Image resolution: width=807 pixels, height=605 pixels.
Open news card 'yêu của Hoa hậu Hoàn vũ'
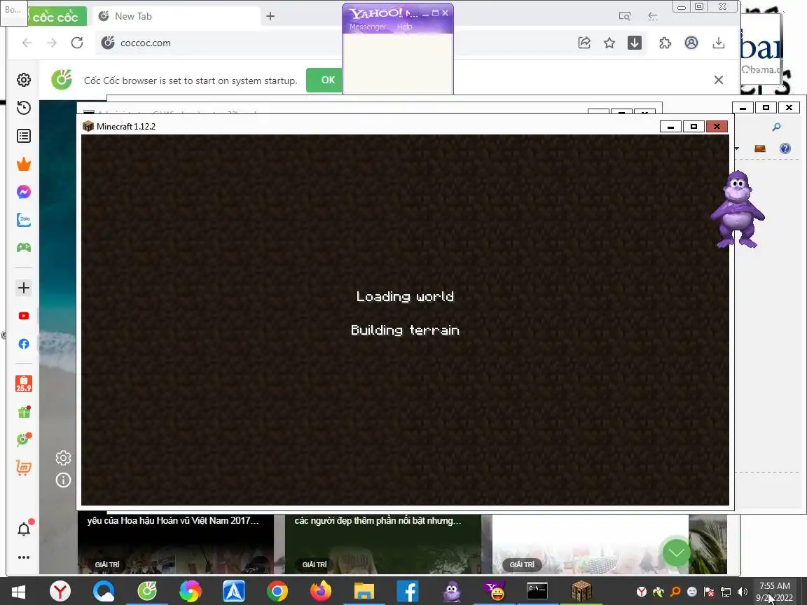click(x=176, y=544)
